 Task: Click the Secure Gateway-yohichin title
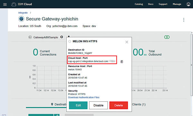click(52, 19)
